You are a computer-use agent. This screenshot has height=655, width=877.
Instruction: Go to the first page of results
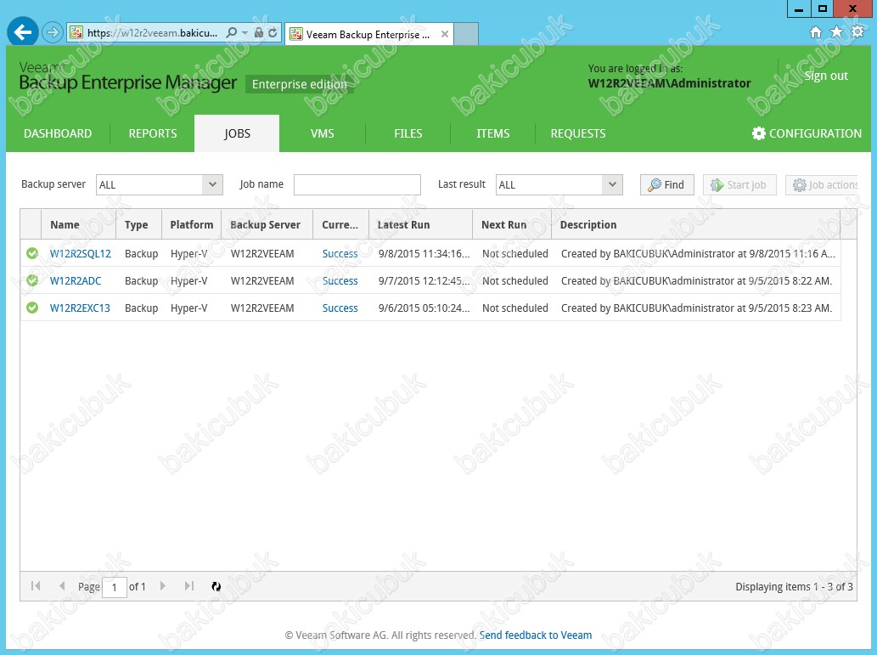[x=36, y=586]
